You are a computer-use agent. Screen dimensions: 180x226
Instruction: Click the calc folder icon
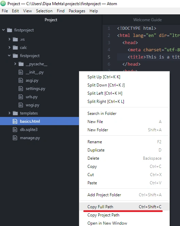click(15, 48)
